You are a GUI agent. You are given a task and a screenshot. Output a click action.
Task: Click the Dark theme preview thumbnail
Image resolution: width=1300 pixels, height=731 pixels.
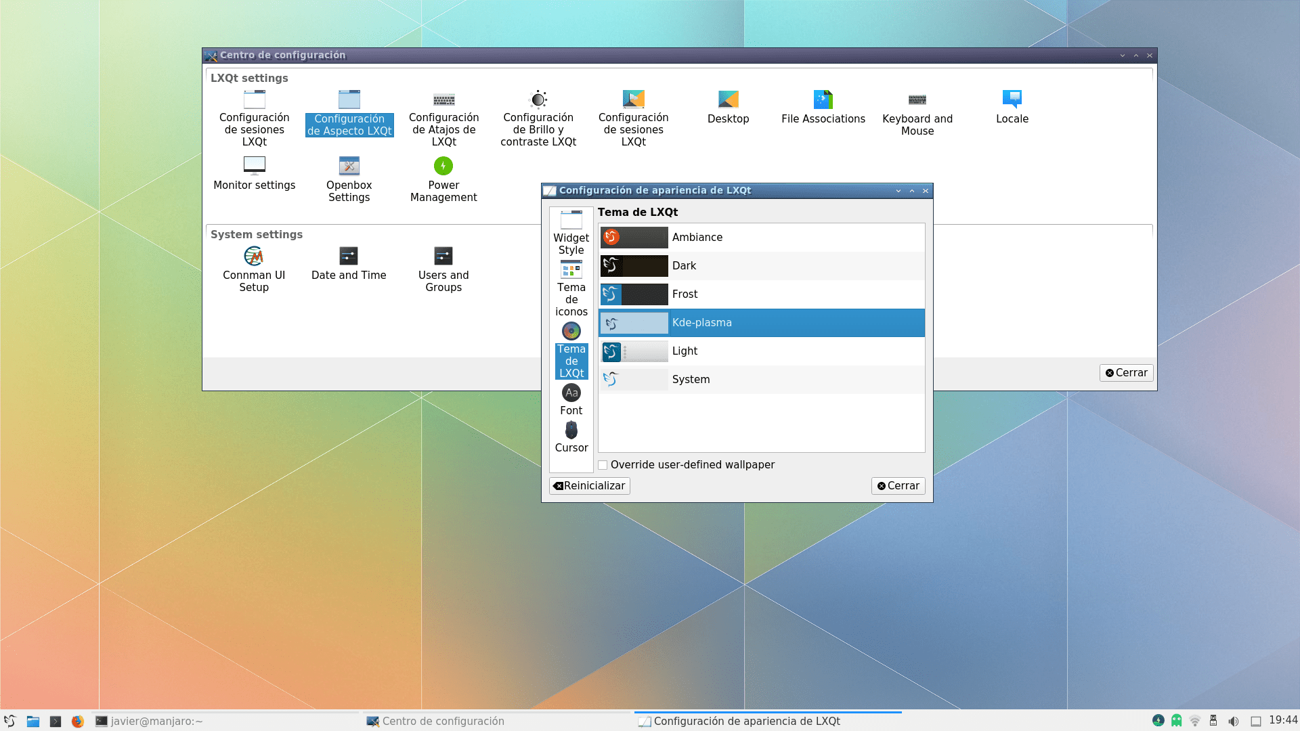coord(634,266)
